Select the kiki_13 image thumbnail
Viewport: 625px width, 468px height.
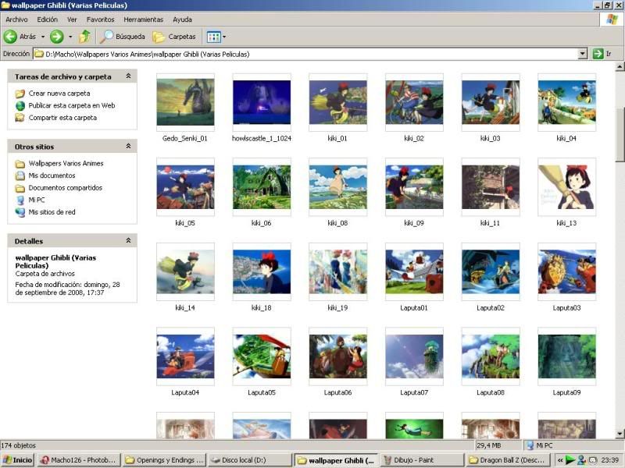pyautogui.click(x=567, y=187)
